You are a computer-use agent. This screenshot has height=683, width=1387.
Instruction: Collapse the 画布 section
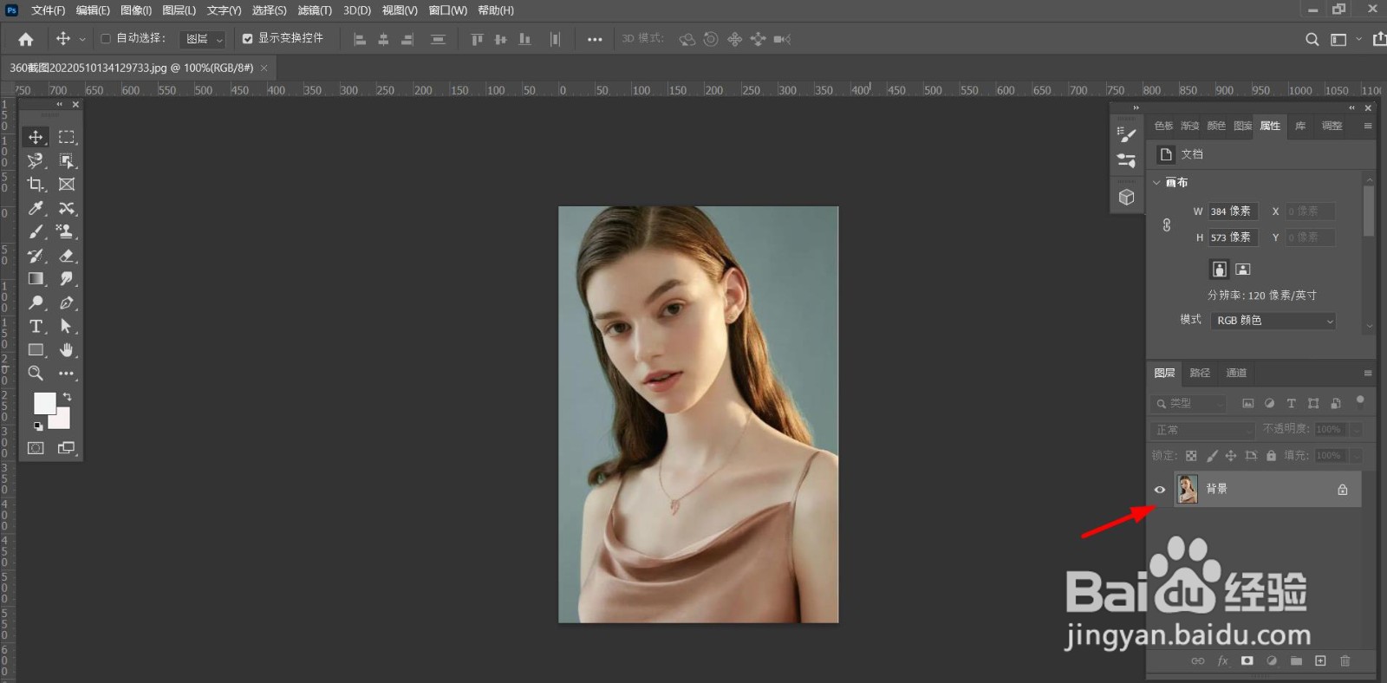click(1156, 183)
